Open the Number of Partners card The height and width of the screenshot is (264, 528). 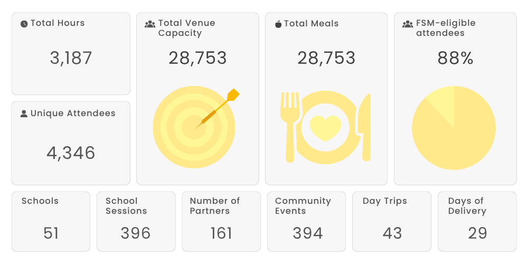(221, 221)
